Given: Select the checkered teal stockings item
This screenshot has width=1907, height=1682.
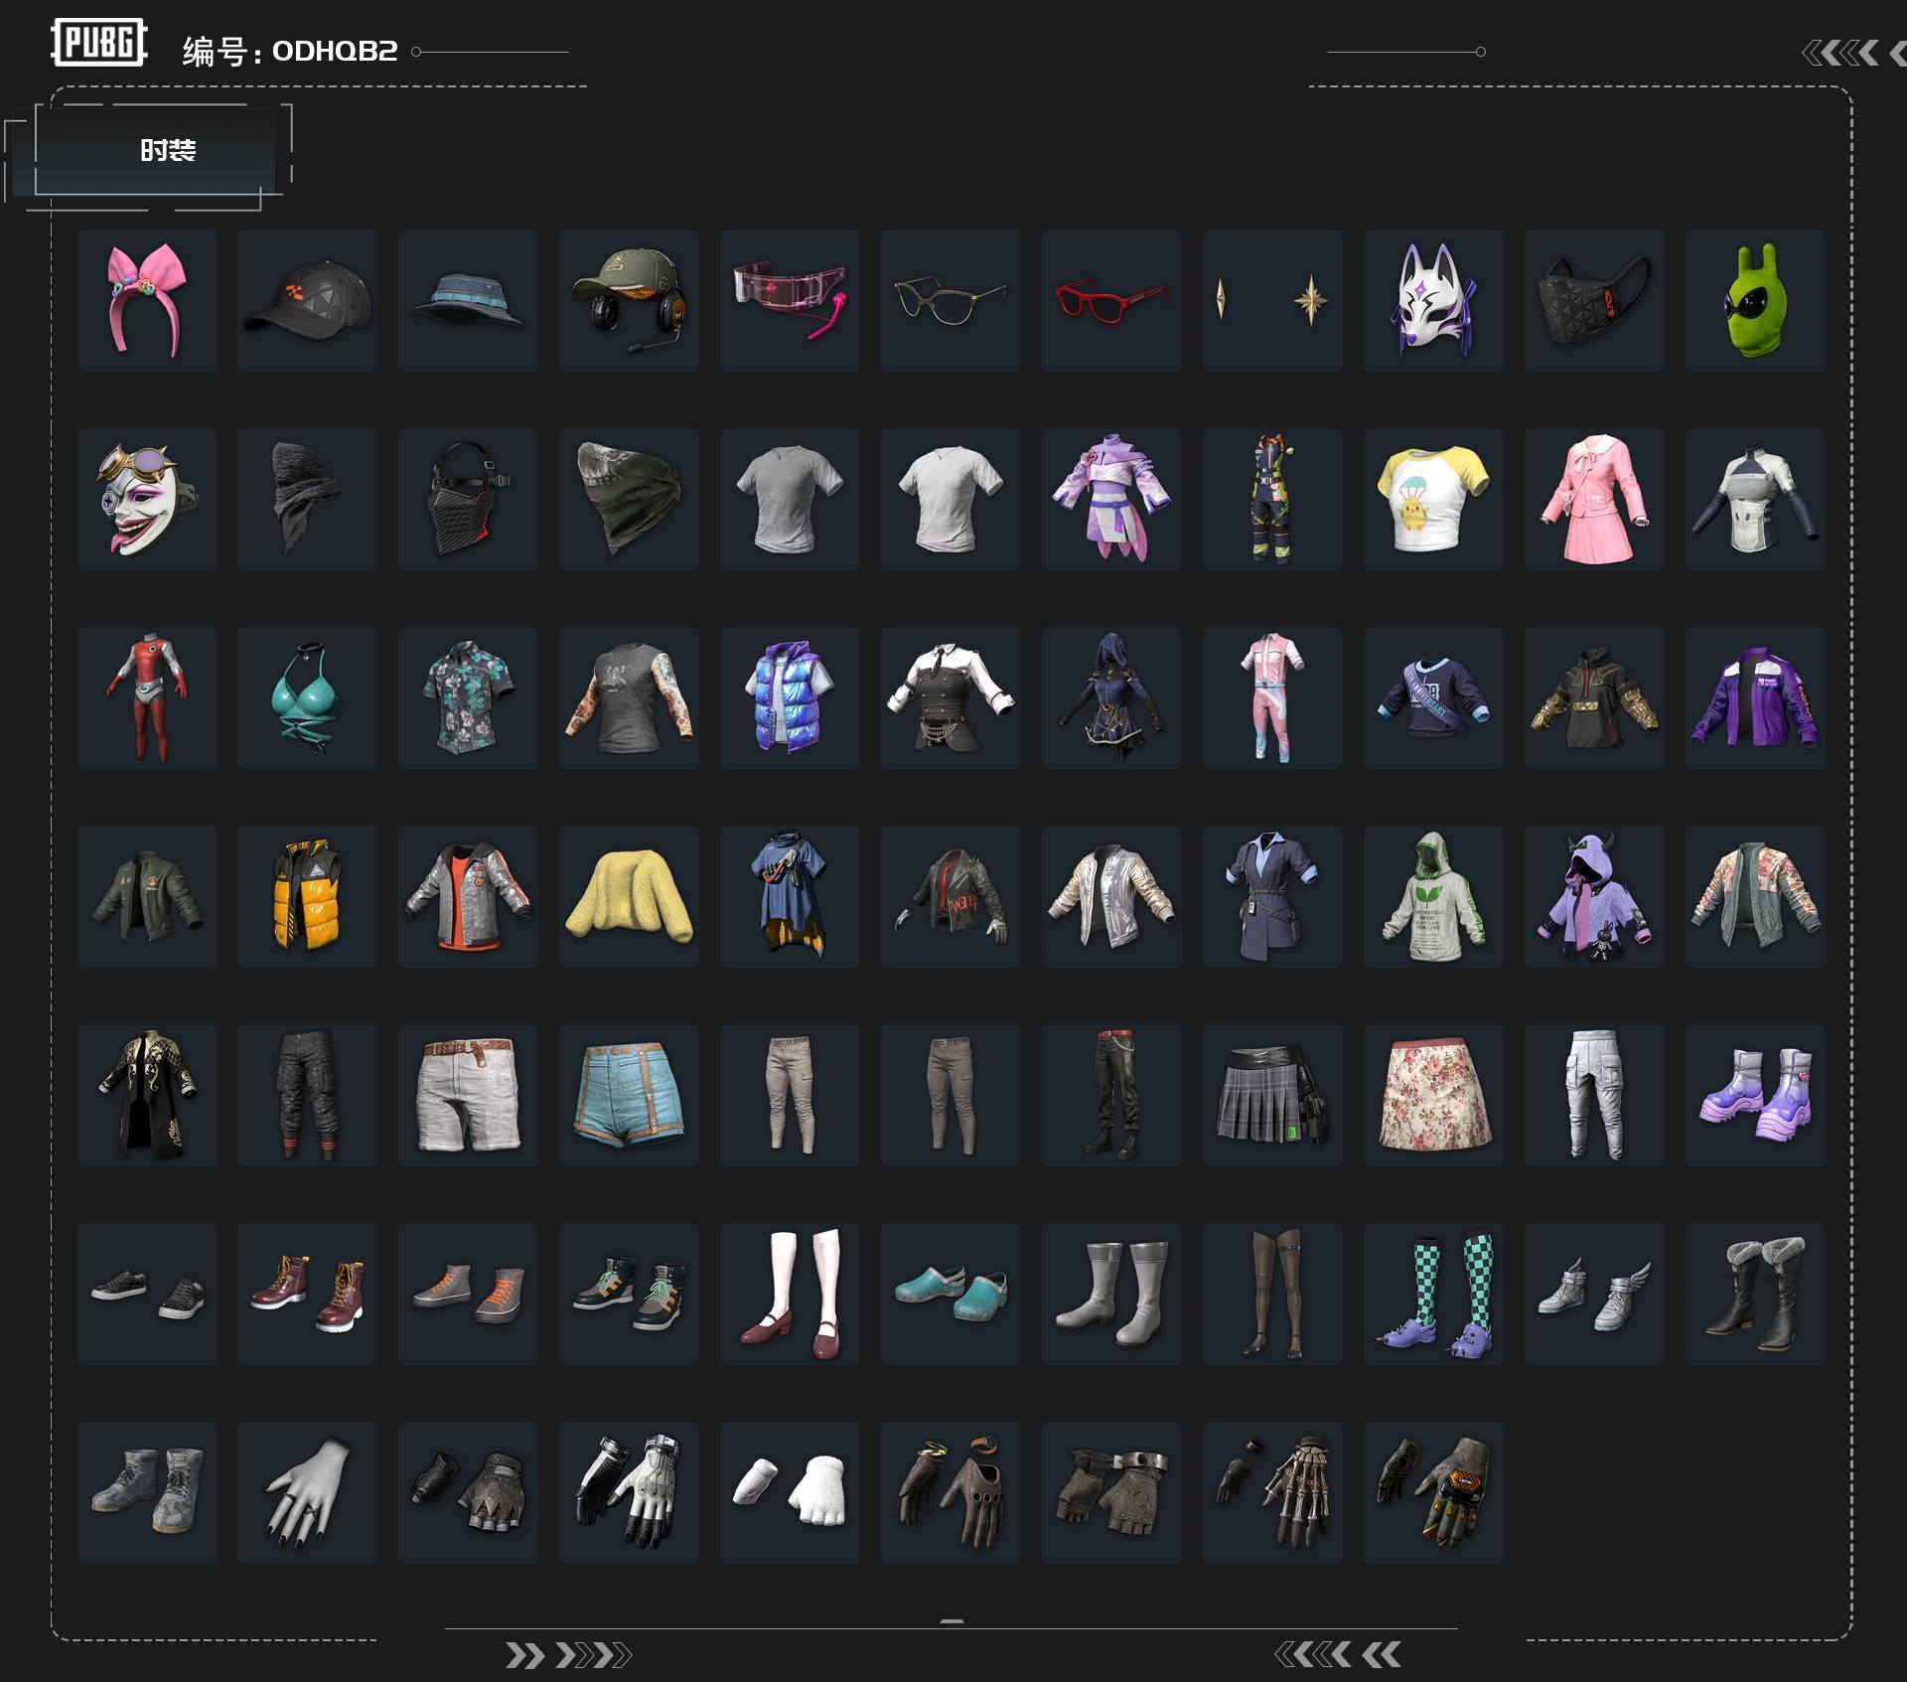Looking at the screenshot, I should [x=1433, y=1294].
